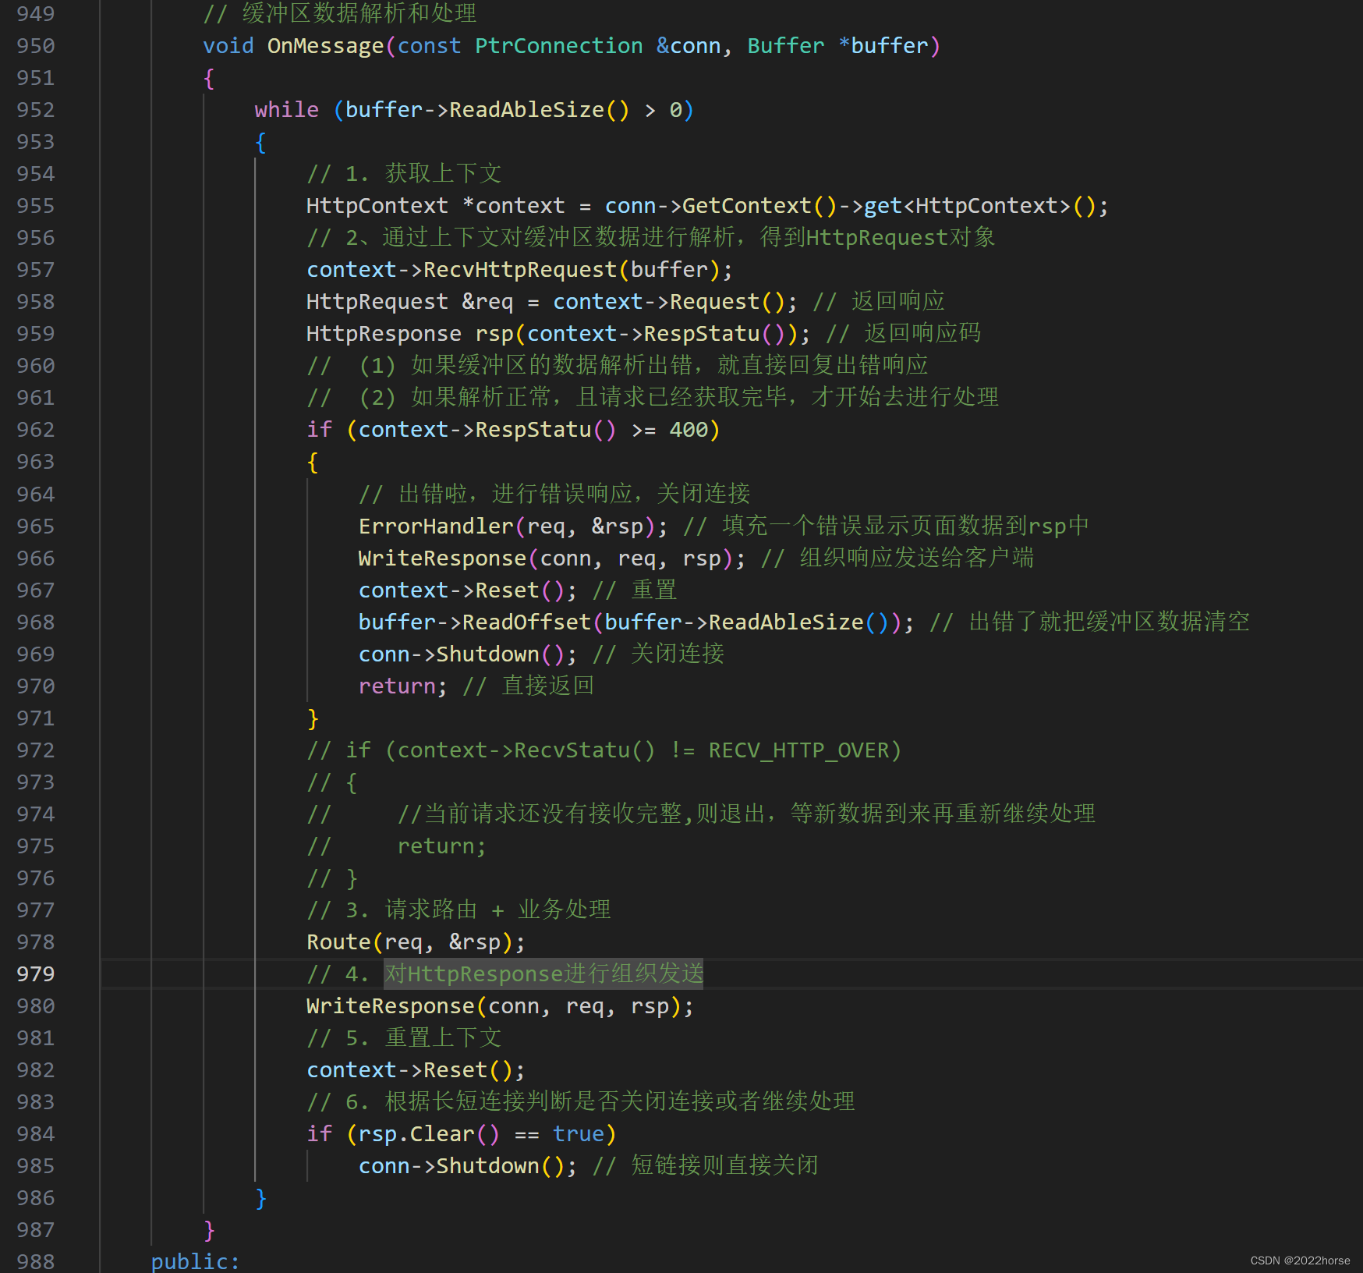This screenshot has width=1363, height=1273.
Task: Click ReadOffset call on line 968
Action: (x=526, y=622)
